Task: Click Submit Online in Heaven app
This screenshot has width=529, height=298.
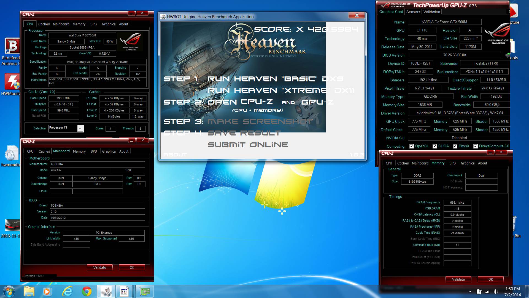Action: point(248,145)
